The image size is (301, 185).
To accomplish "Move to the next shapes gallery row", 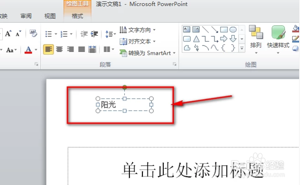I will tap(242, 39).
